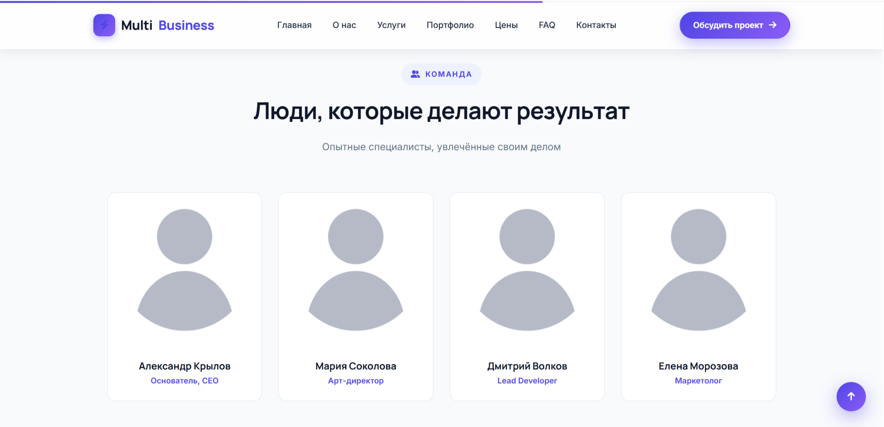884x427 pixels.
Task: Click the heading Люди, которые делают результат
Action: (442, 112)
